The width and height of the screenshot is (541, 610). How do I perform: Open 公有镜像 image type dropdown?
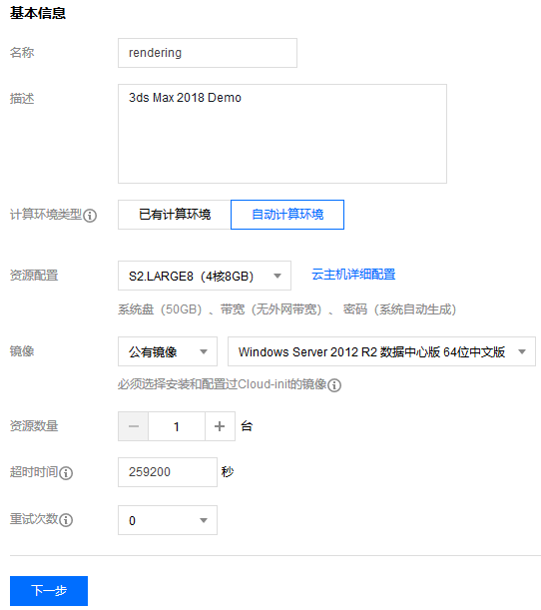point(168,351)
